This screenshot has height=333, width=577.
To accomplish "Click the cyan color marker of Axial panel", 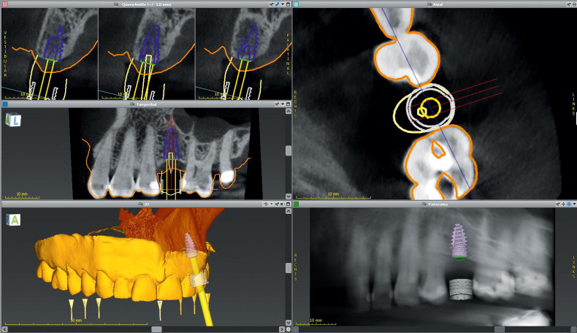I will click(x=297, y=4).
